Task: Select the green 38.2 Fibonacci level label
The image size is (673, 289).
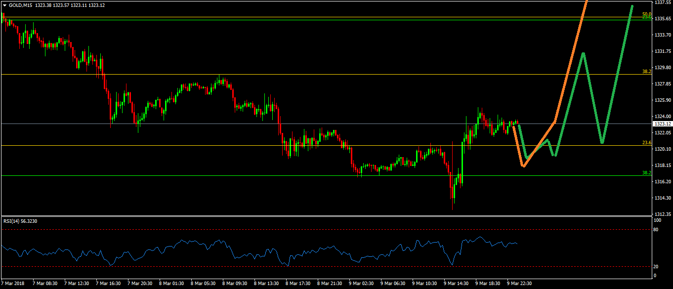Action: (x=646, y=173)
